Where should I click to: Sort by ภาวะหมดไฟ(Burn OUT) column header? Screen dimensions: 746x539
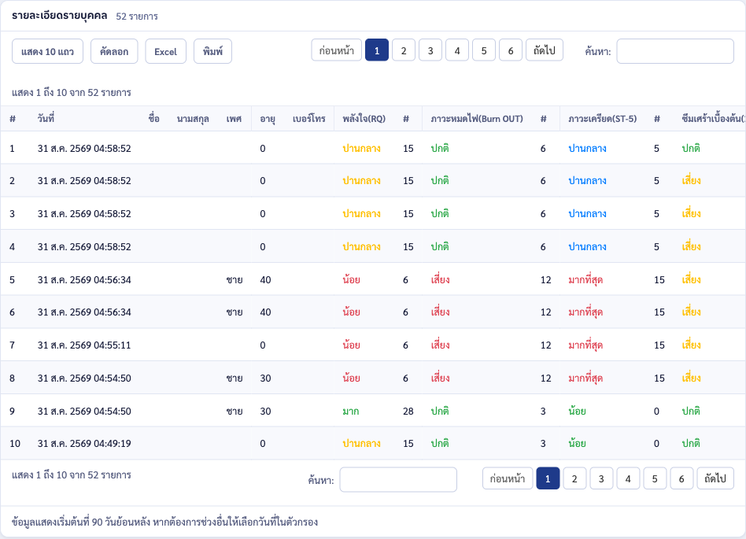point(477,119)
